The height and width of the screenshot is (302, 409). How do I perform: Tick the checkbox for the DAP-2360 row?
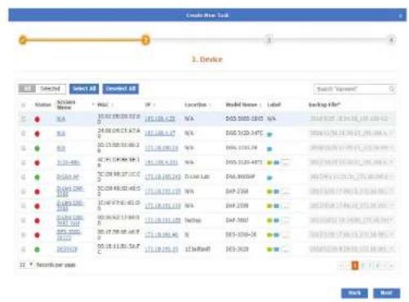(x=24, y=192)
